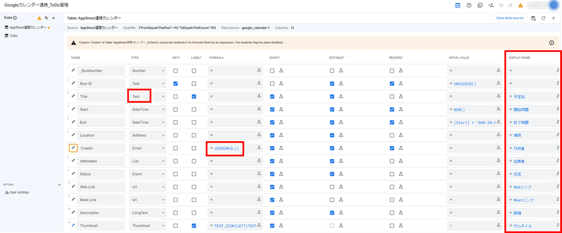Click the undo arrow icon
This screenshot has width=562, height=233.
click(x=501, y=5)
